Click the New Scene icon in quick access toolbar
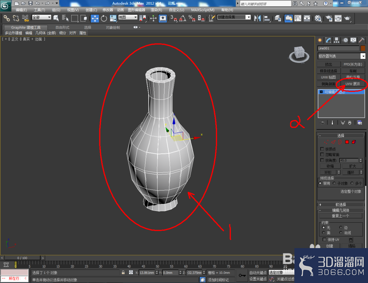 point(17,3)
